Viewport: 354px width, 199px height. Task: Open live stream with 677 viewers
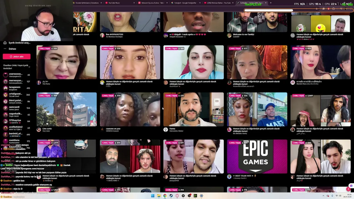(194, 156)
